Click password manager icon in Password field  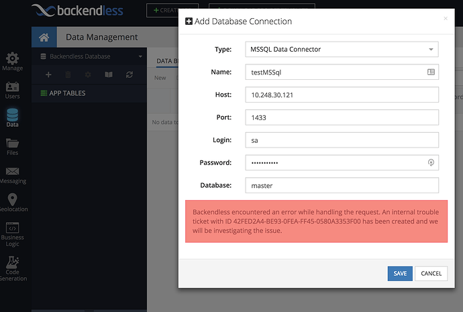(x=431, y=162)
